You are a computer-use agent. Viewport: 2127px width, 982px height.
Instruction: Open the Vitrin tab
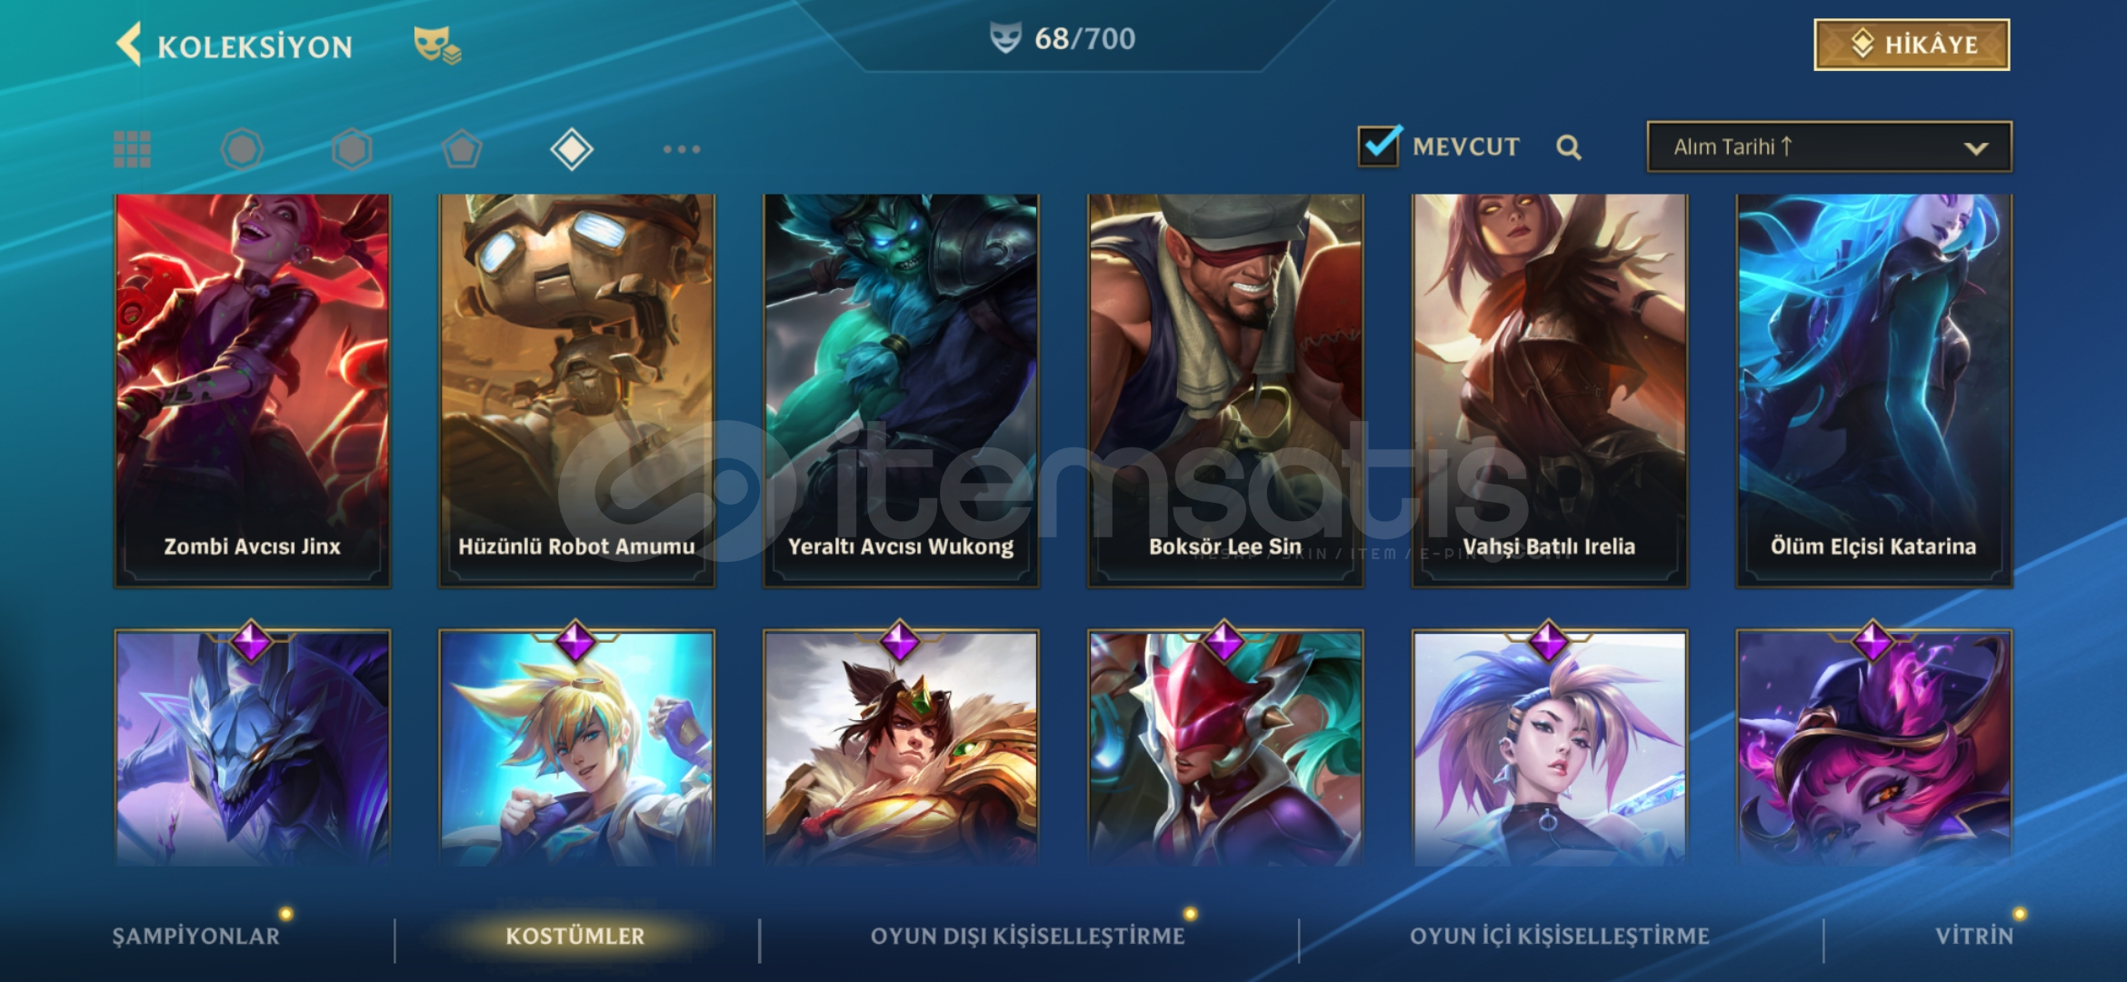(1974, 936)
